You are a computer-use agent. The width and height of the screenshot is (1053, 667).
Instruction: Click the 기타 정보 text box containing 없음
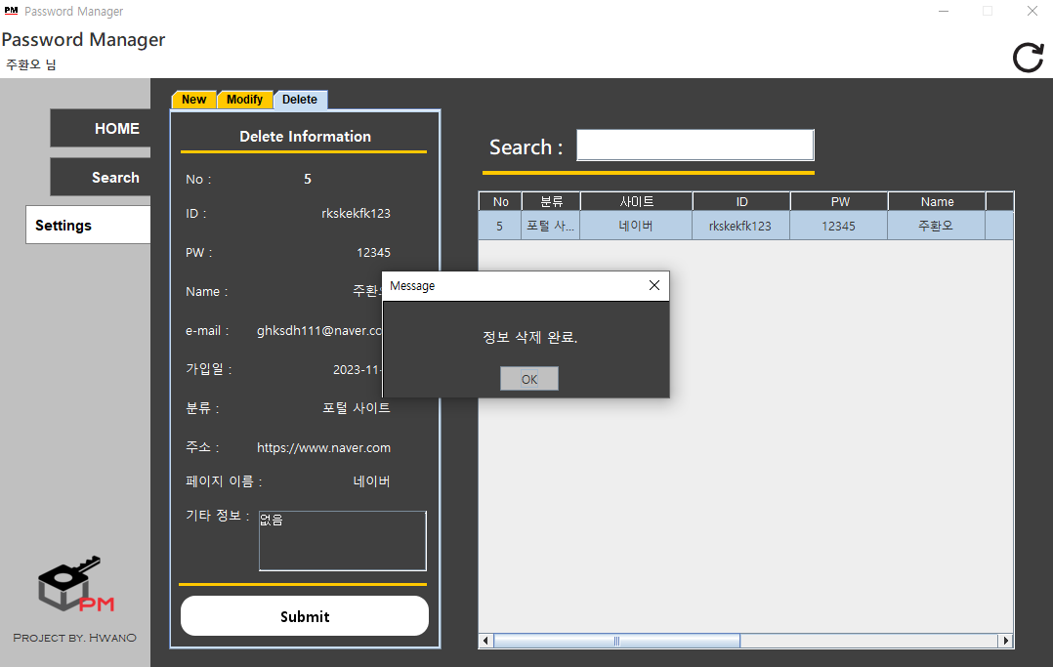point(342,540)
